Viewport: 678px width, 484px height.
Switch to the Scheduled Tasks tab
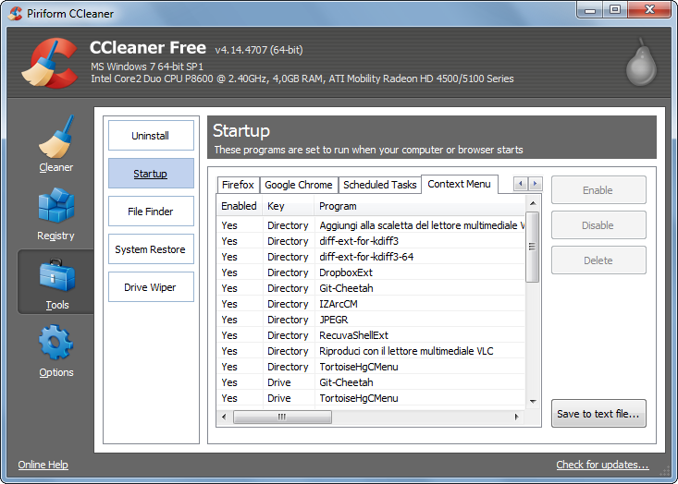[x=379, y=185]
